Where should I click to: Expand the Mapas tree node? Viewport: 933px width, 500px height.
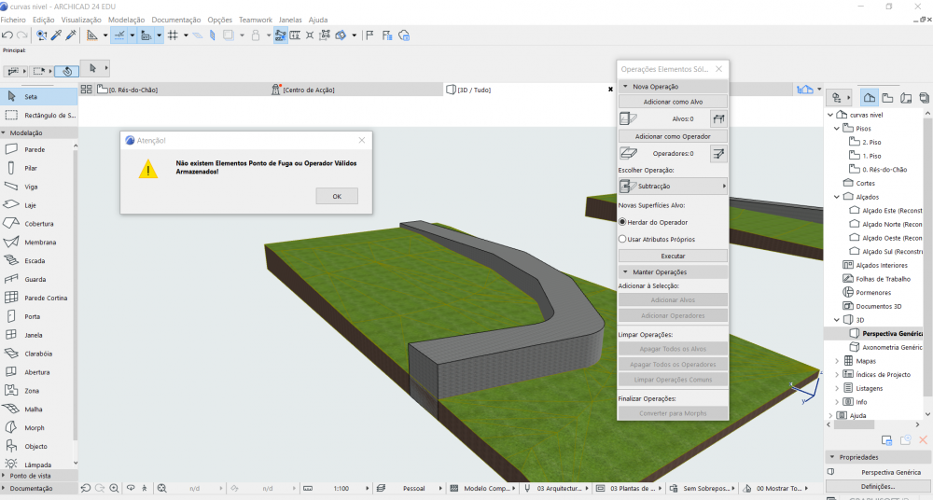pyautogui.click(x=836, y=360)
